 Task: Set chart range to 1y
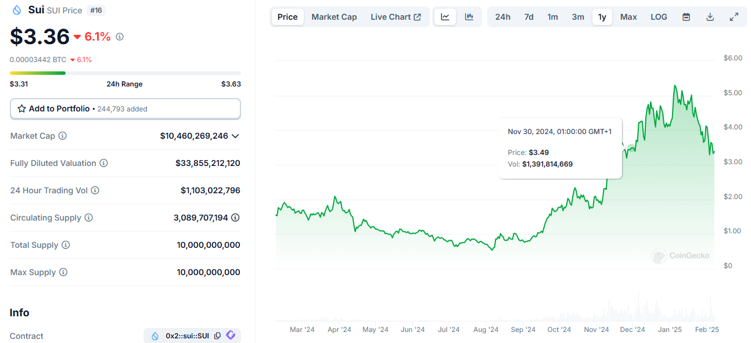(602, 17)
